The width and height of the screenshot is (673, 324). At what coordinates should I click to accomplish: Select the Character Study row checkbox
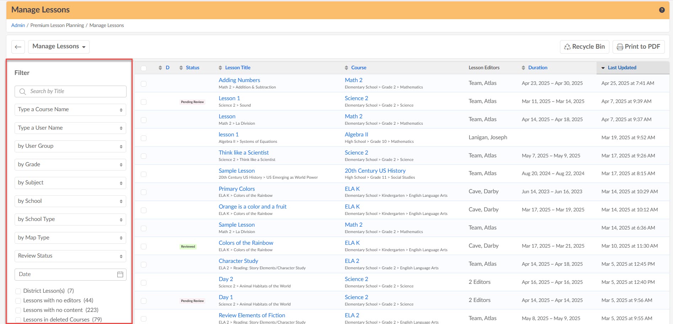point(144,265)
